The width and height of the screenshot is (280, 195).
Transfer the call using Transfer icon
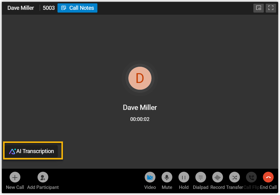coord(234,177)
